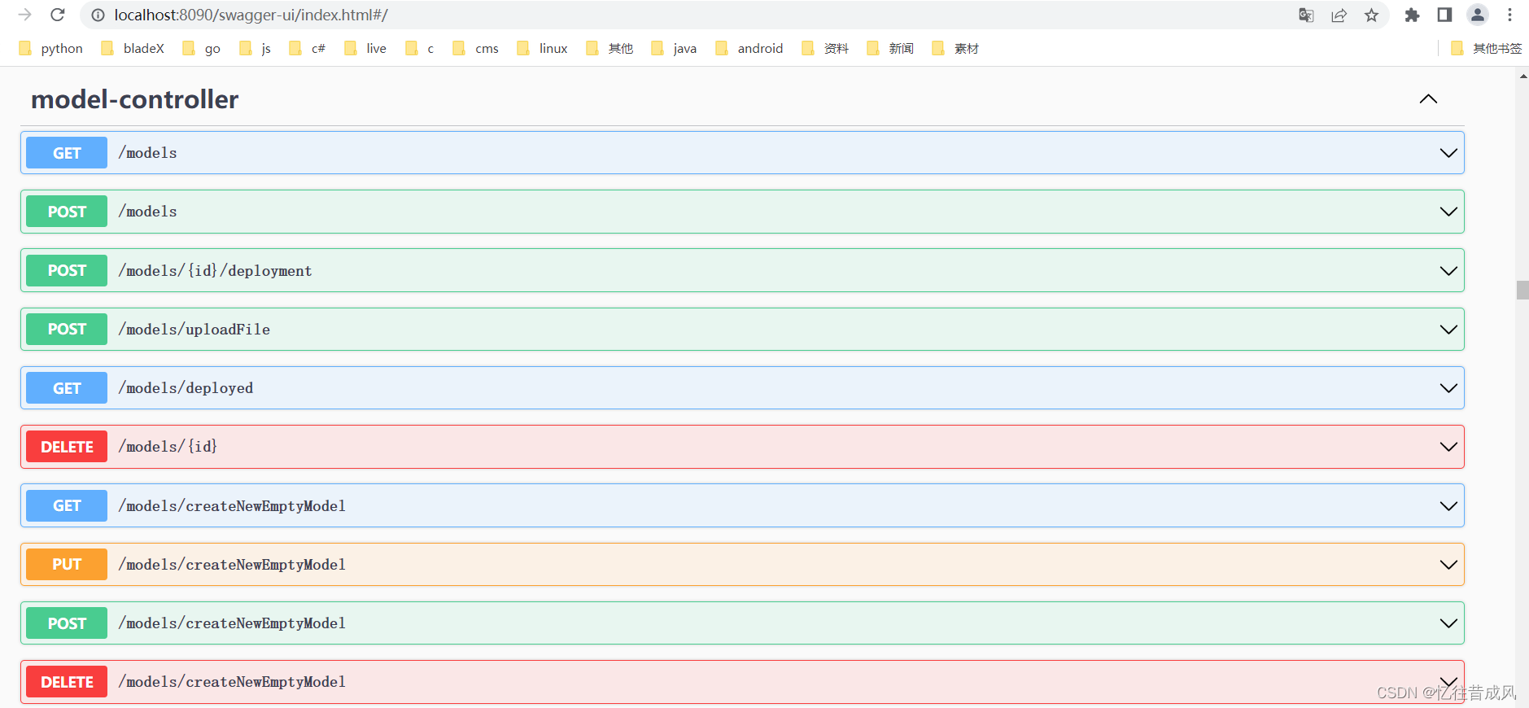Expand the POST /models/uploadFile chevron
The image size is (1529, 708).
1448,330
